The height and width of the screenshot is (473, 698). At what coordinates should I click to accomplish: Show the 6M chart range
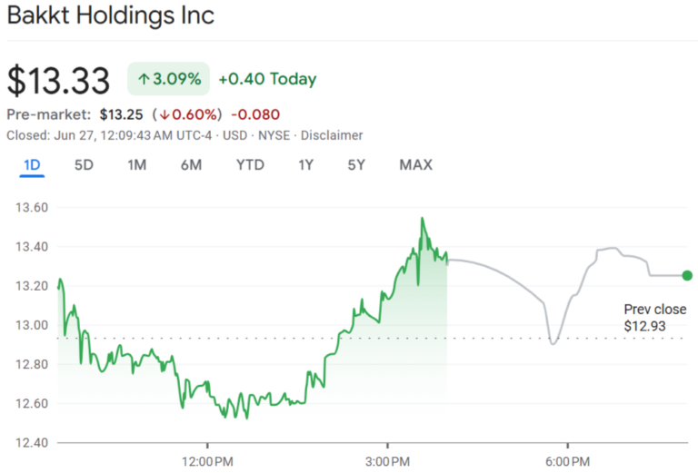click(x=191, y=165)
